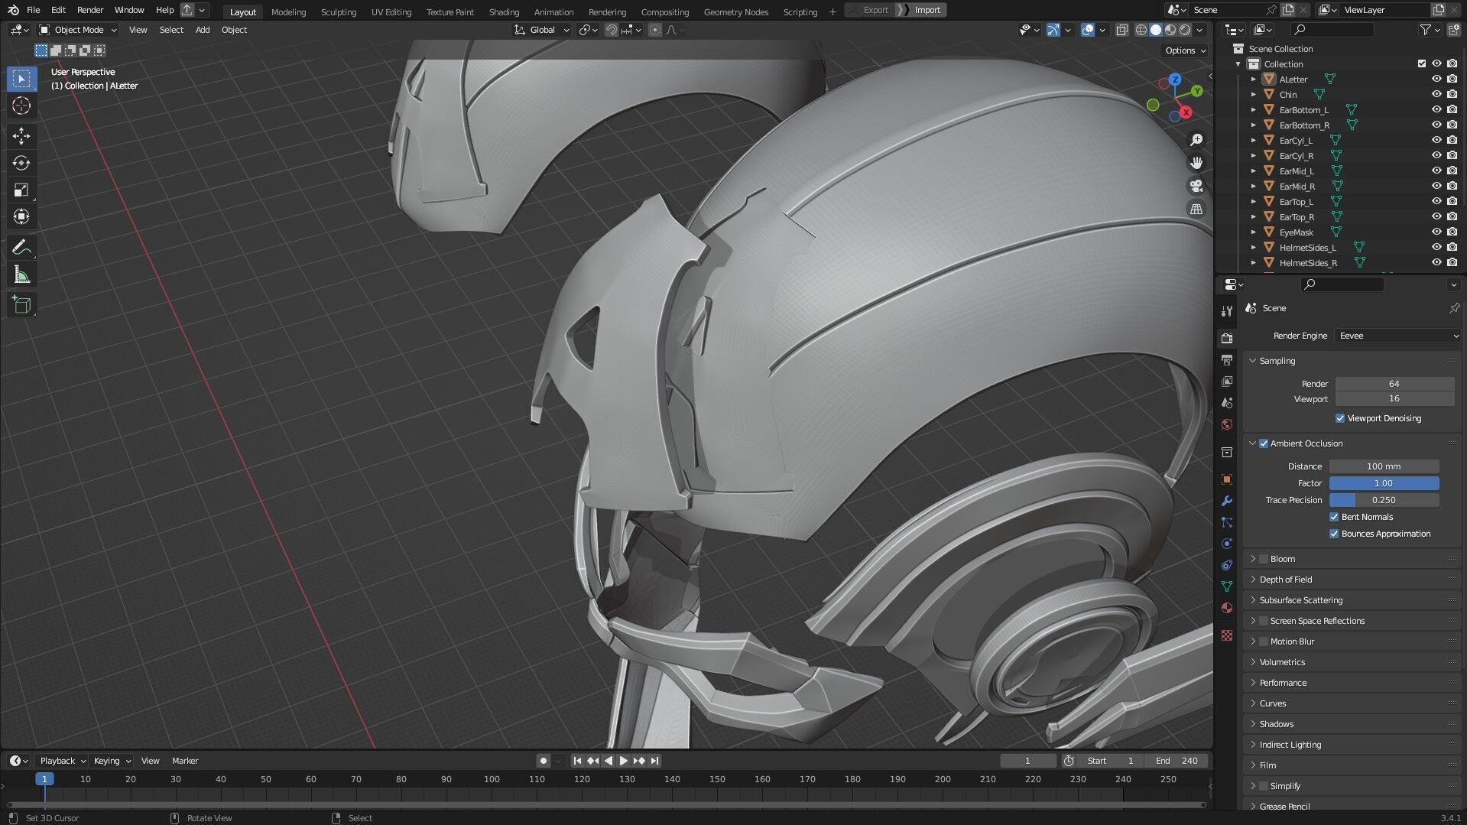This screenshot has height=825, width=1467.
Task: Open the File menu
Action: [33, 10]
